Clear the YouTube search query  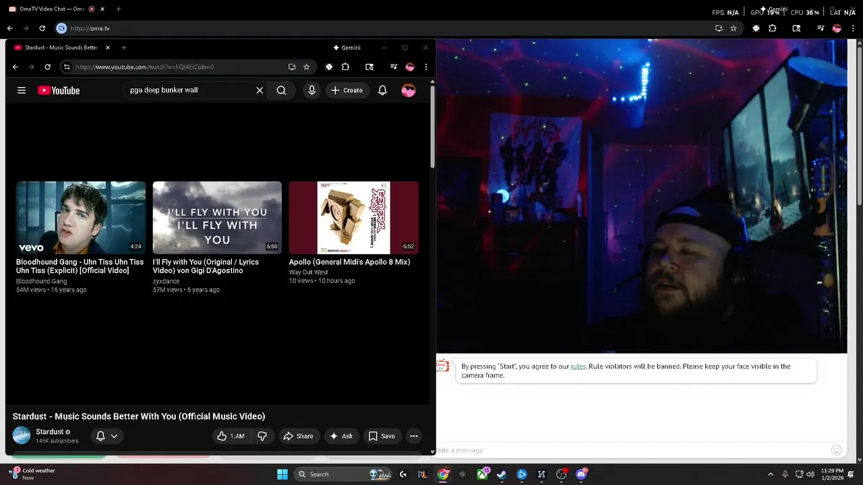click(x=260, y=90)
